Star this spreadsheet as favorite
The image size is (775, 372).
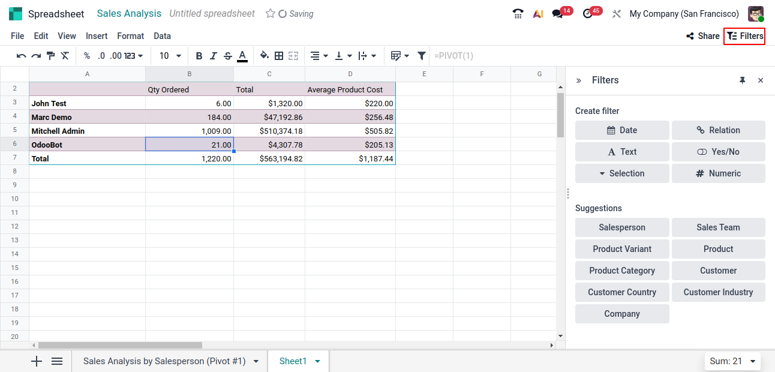click(x=270, y=13)
